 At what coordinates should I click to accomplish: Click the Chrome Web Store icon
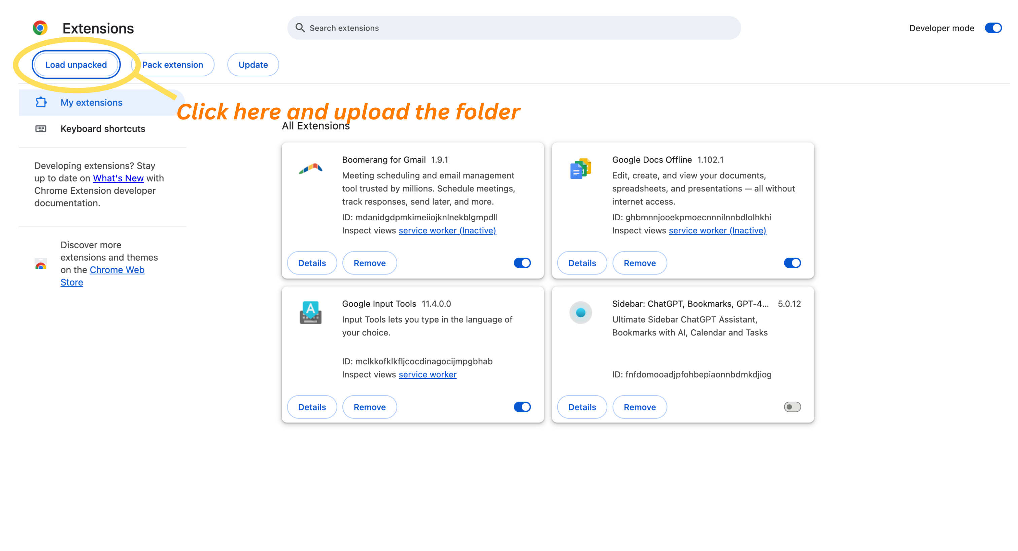tap(41, 264)
